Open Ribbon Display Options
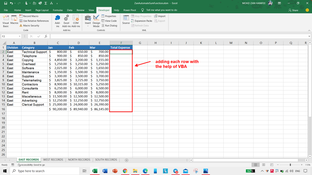This screenshot has height=175, width=312. pyautogui.click(x=280, y=3)
